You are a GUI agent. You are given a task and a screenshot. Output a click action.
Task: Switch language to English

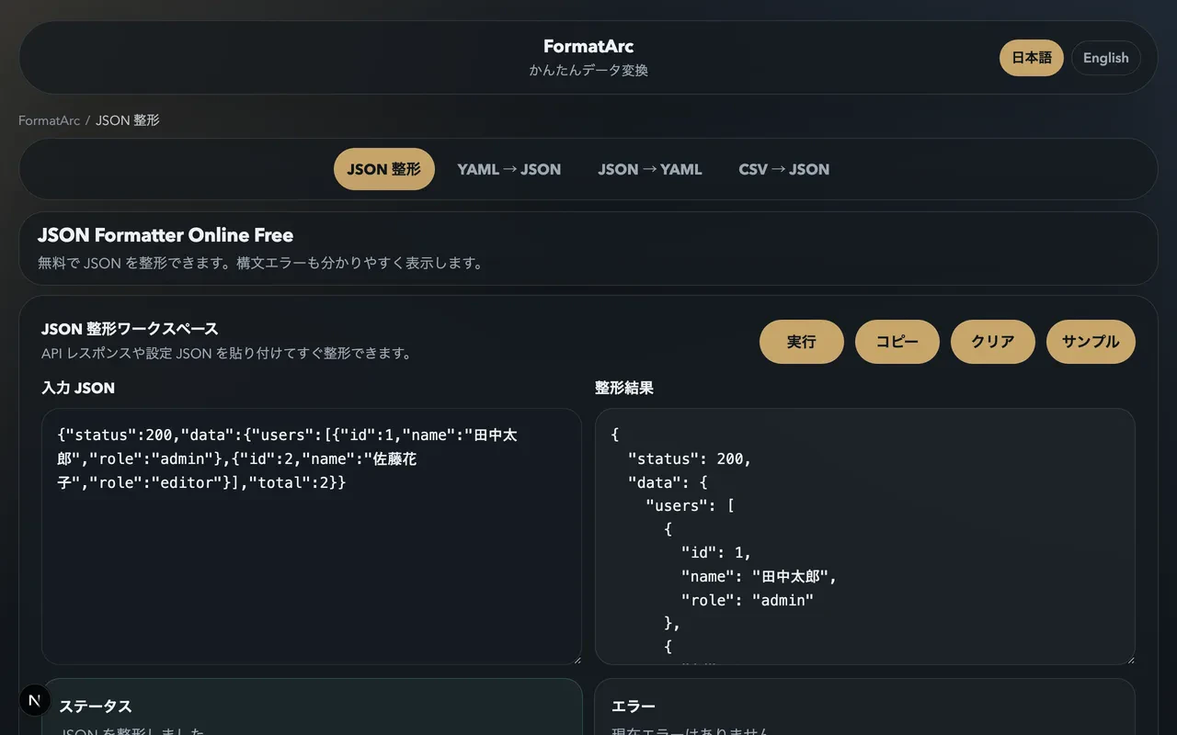[x=1105, y=58]
